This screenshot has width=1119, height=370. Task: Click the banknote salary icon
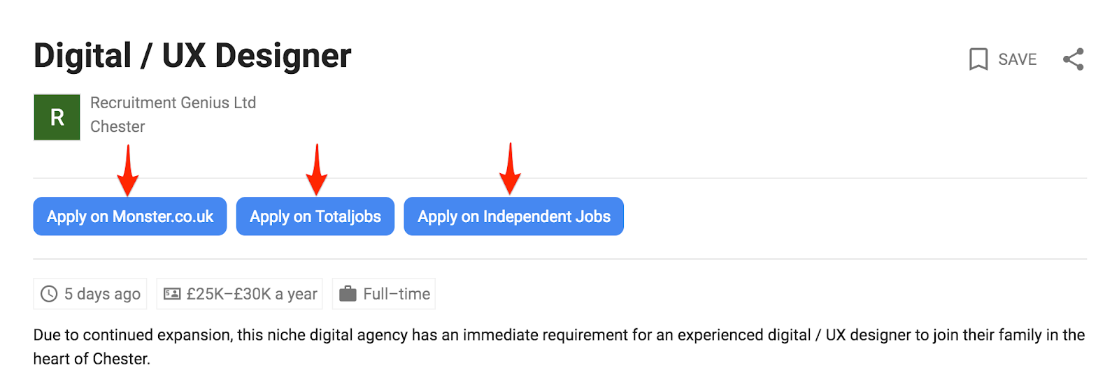[x=172, y=294]
